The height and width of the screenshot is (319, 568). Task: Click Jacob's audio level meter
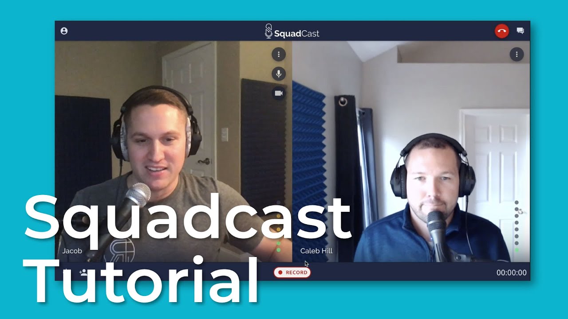pyautogui.click(x=279, y=226)
